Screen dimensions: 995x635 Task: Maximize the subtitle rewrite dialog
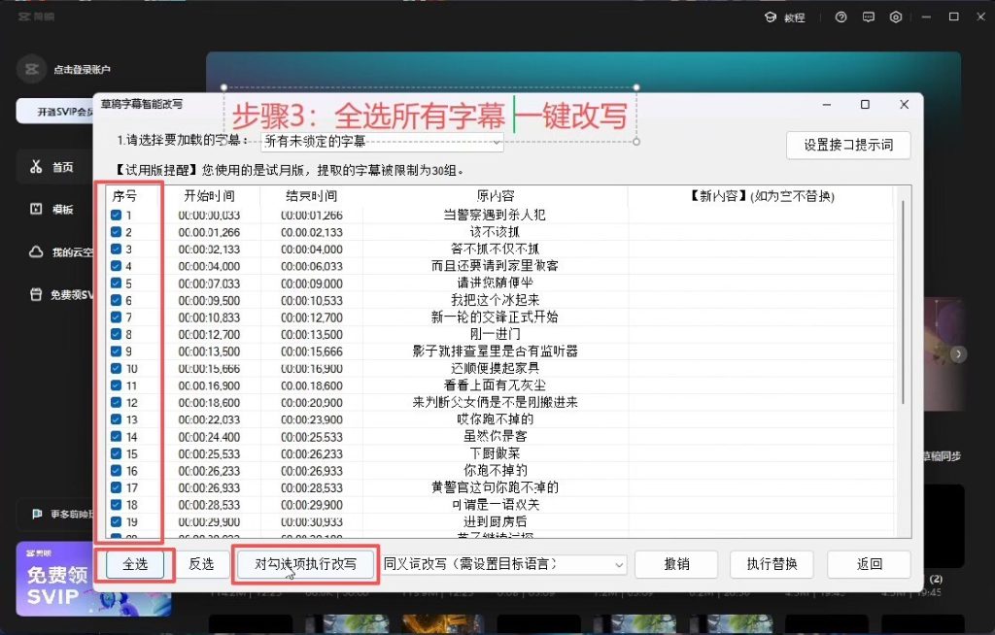pyautogui.click(x=865, y=104)
